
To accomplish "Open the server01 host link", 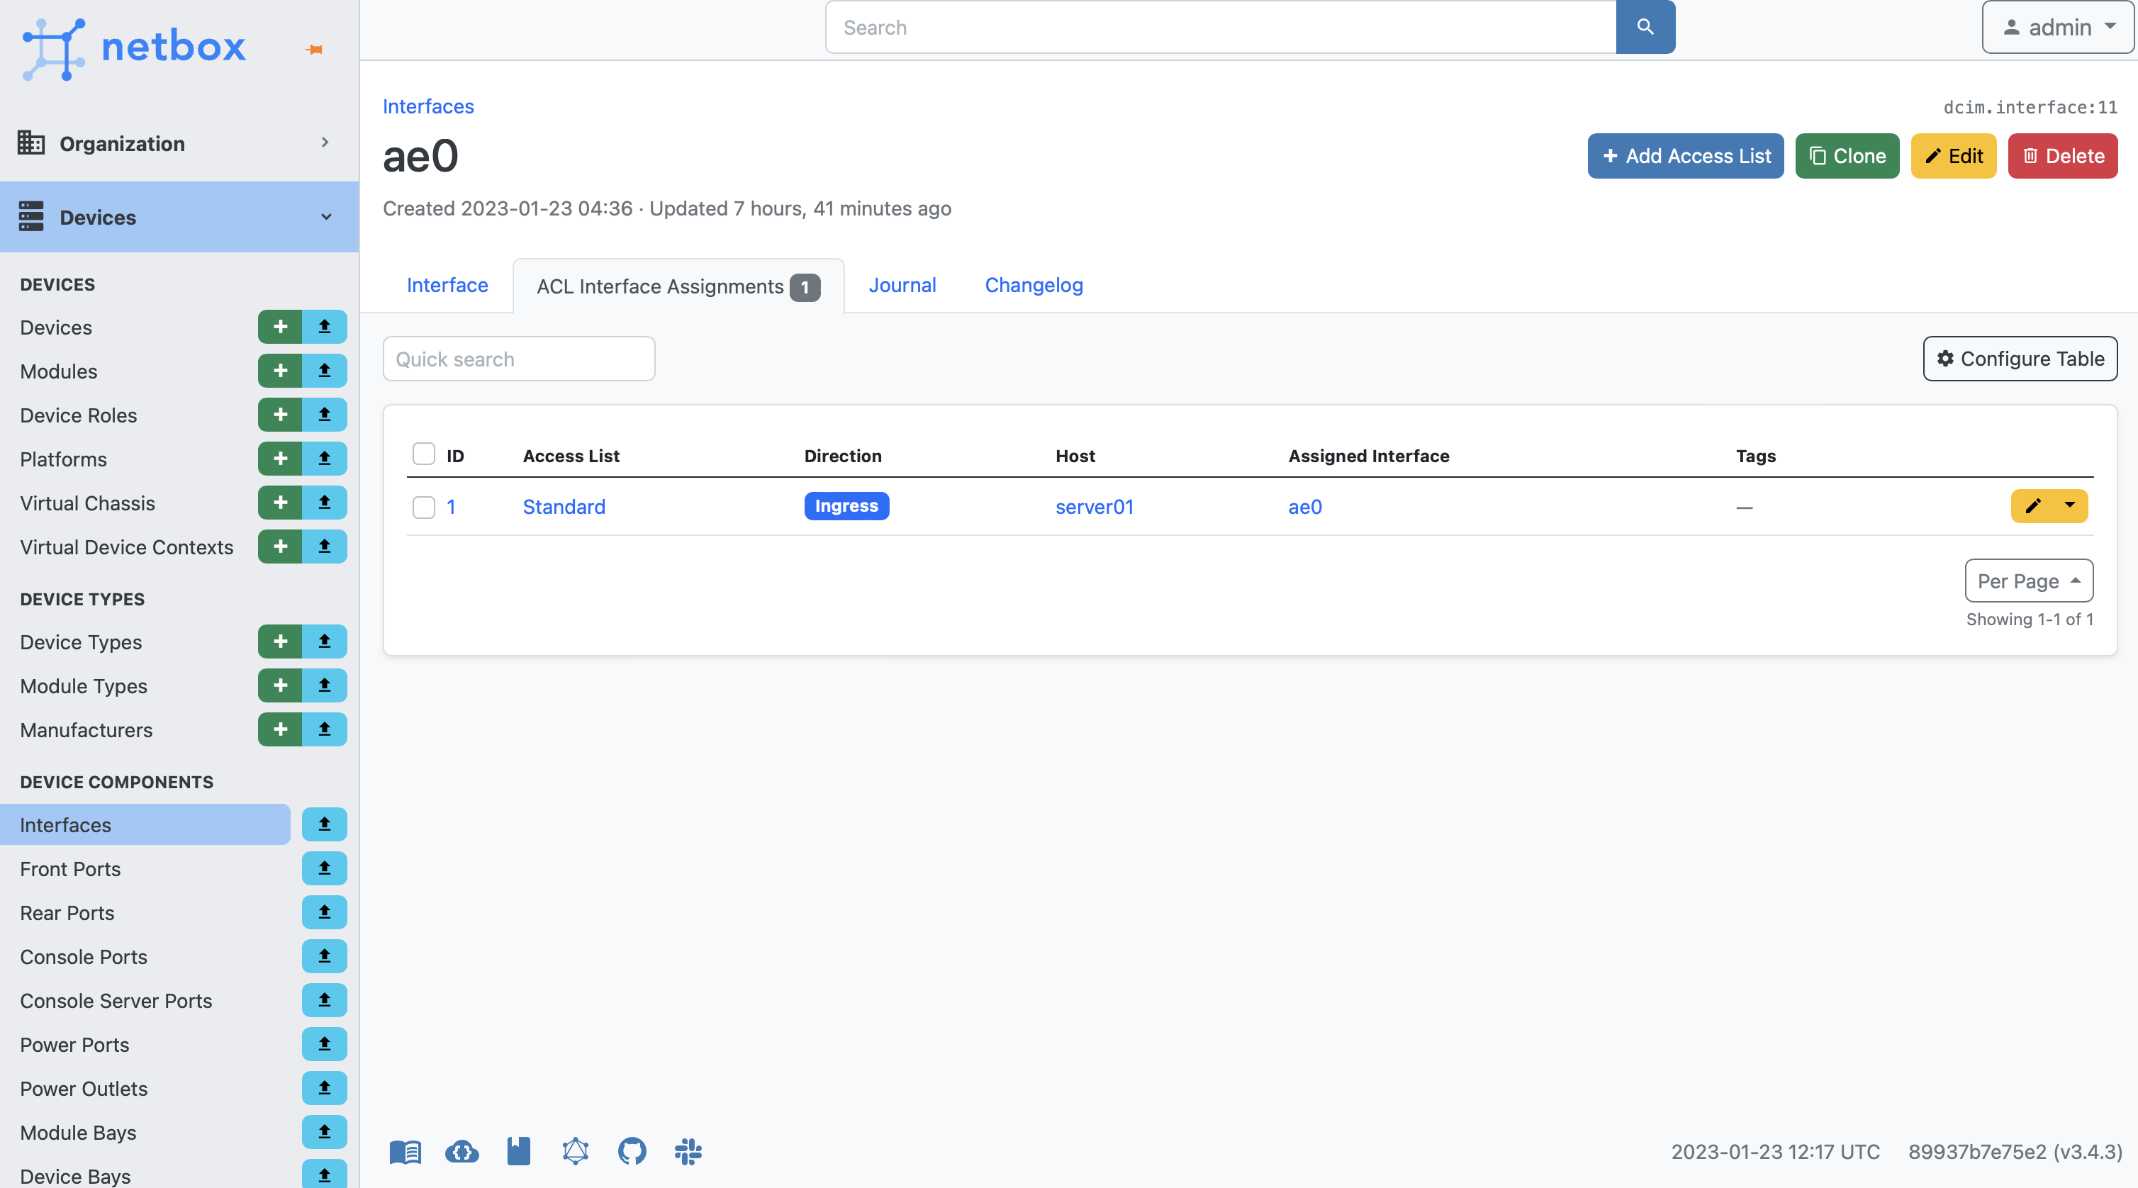I will pos(1094,506).
